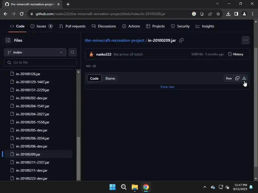Screen dimensions: 258x193
Task: Open the indev branch dropdown
Action: (x=35, y=52)
